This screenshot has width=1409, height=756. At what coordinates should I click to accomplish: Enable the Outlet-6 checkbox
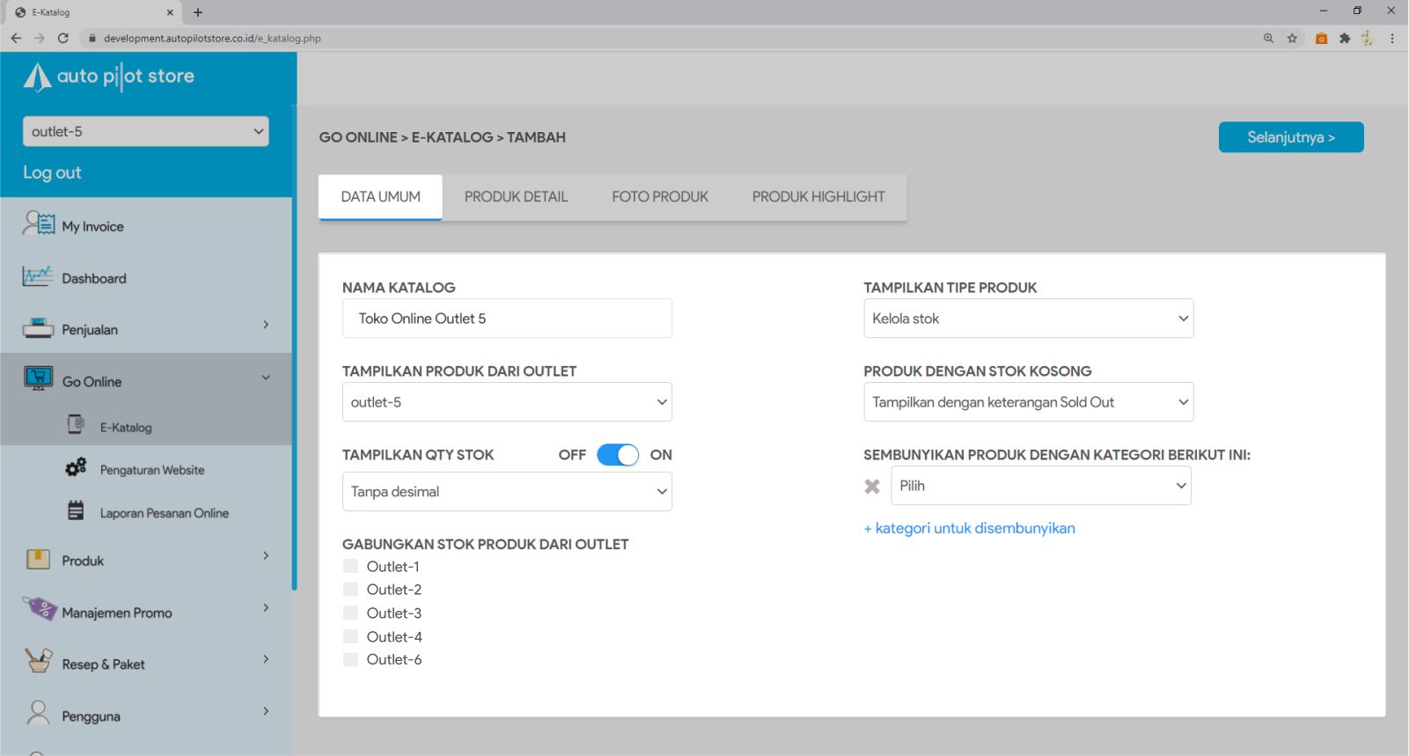pyautogui.click(x=350, y=660)
